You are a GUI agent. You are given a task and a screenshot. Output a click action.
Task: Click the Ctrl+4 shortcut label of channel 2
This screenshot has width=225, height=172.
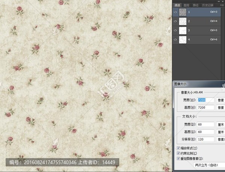tap(214, 21)
